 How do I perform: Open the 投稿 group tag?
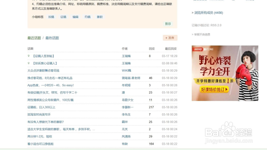(x=51, y=17)
